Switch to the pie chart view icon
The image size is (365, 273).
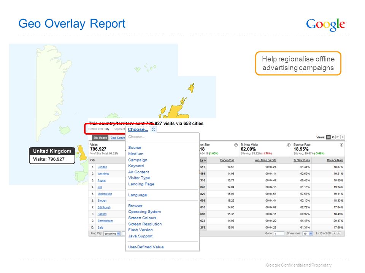pyautogui.click(x=333, y=137)
